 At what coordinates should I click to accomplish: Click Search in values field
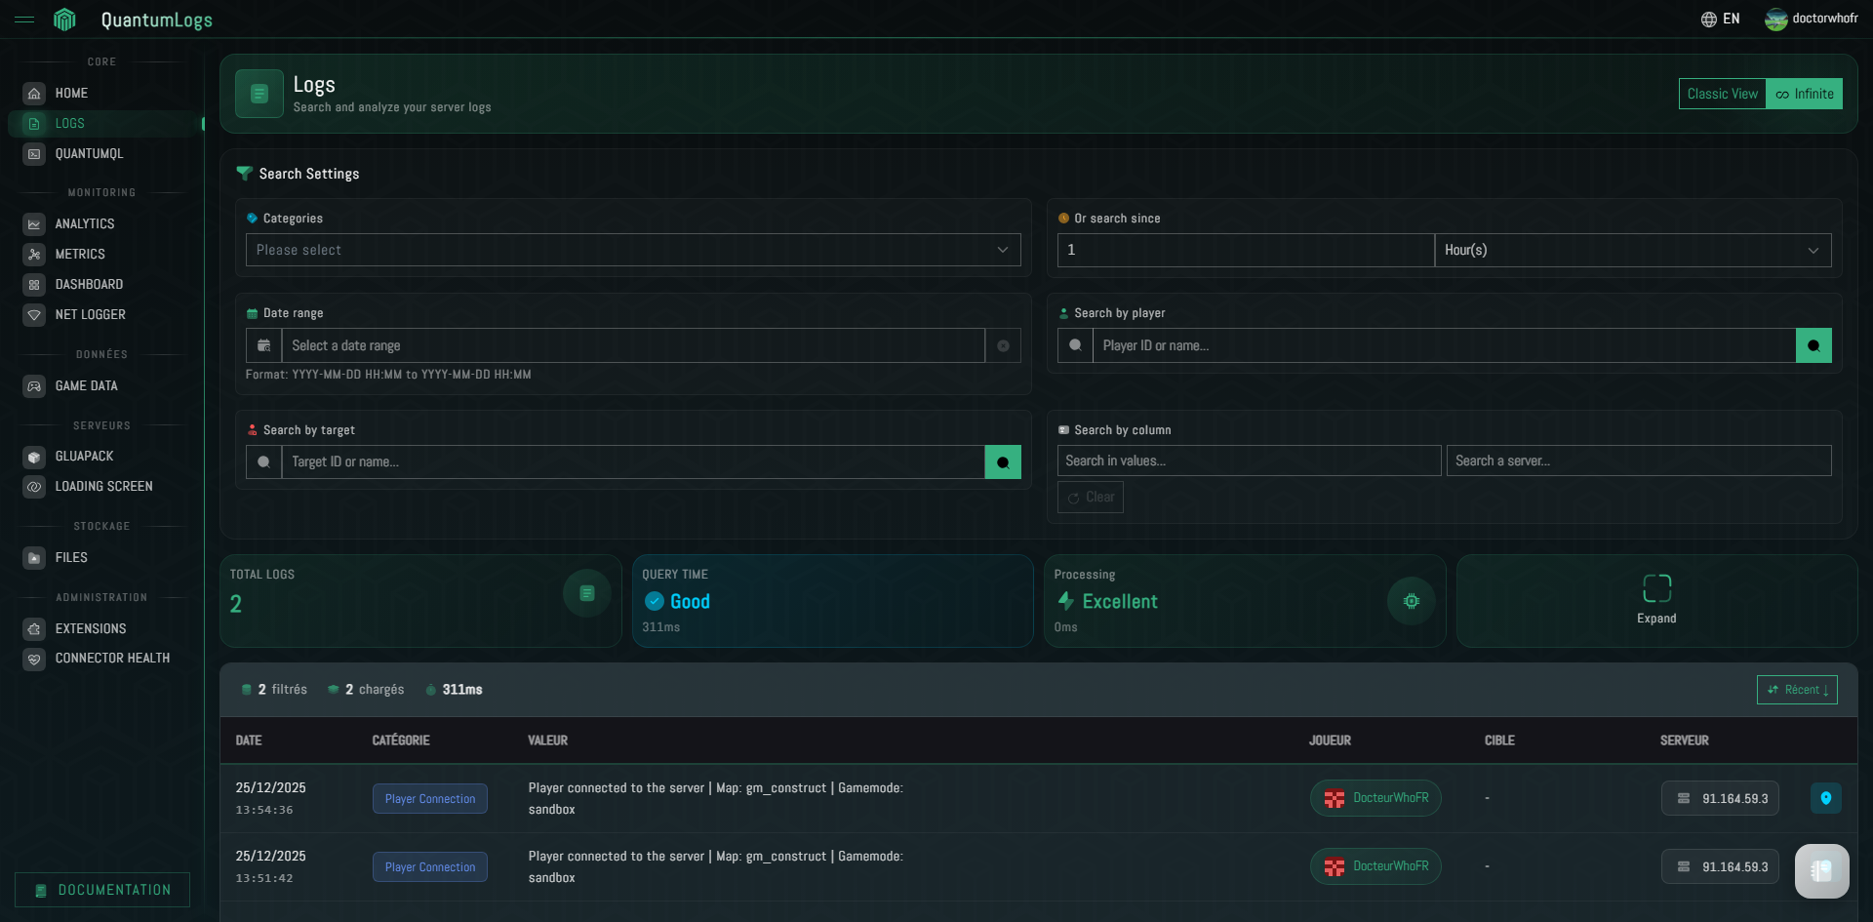(x=1249, y=461)
